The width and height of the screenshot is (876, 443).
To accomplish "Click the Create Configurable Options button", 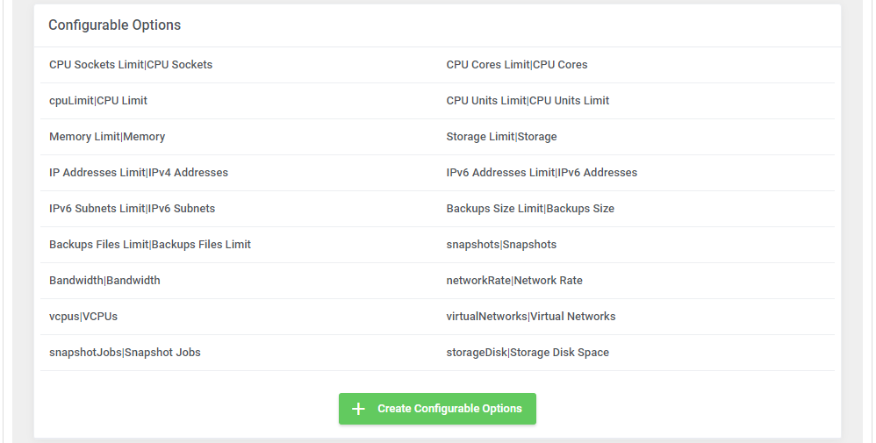I will click(x=437, y=409).
